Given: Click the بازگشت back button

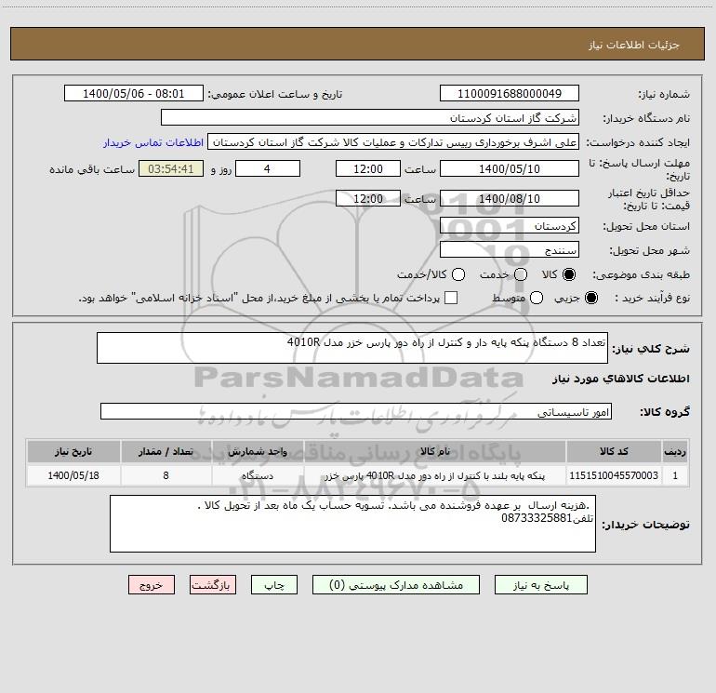Looking at the screenshot, I should (x=213, y=585).
